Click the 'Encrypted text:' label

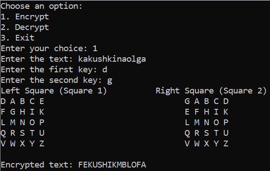coord(37,165)
